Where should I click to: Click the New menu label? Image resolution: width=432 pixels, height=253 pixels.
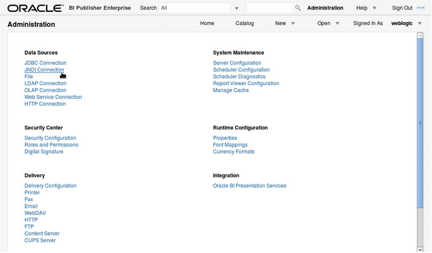pyautogui.click(x=280, y=23)
